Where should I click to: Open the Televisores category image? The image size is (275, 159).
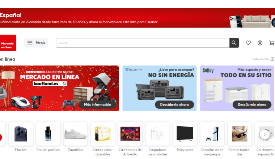click(185, 134)
